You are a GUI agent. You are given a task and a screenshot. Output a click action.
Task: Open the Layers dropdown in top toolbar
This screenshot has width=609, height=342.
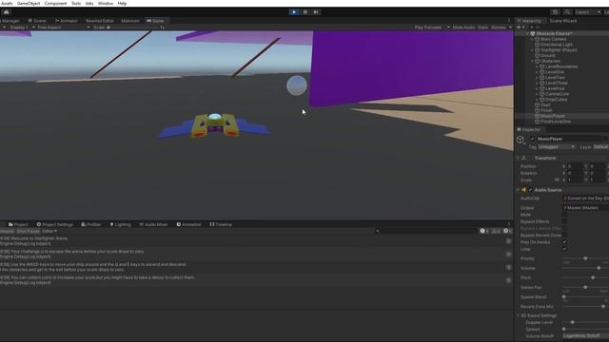tap(588, 12)
